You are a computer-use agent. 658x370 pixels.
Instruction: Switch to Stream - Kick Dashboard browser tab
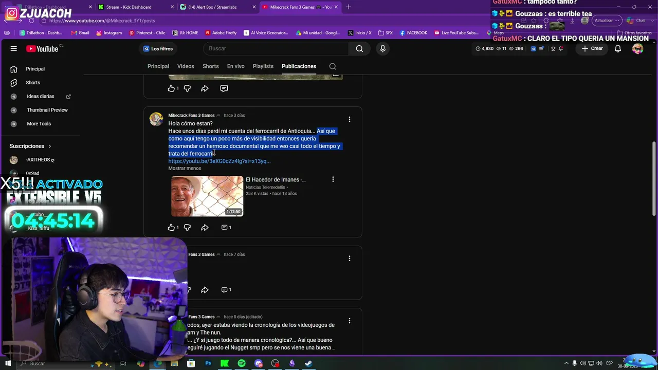(135, 7)
